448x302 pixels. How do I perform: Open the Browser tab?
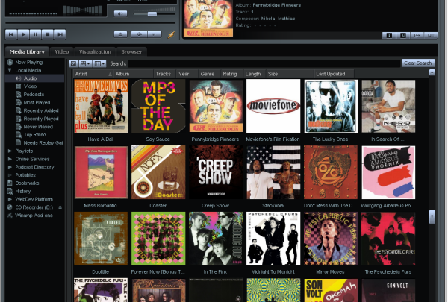131,51
